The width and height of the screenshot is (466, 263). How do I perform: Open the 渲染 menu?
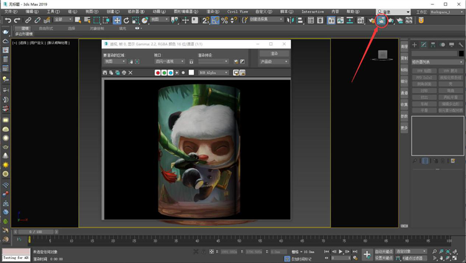[212, 12]
